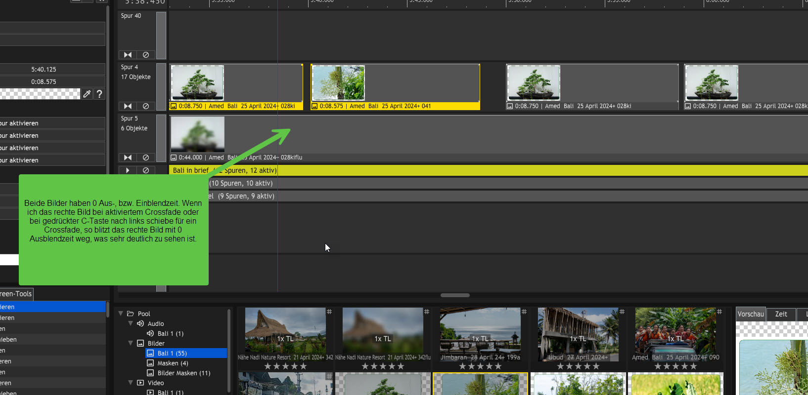Collapse the Bilder folder arrow

131,343
